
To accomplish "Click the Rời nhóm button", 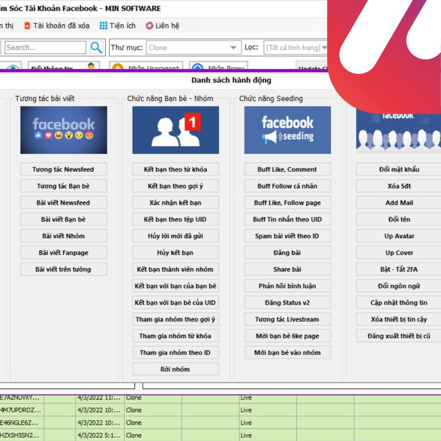I will click(175, 369).
